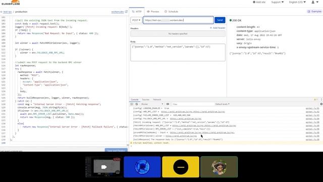Image resolution: width=323 pixels, height=182 pixels.
Task: Open the Support dropdown menu
Action: (277, 2)
